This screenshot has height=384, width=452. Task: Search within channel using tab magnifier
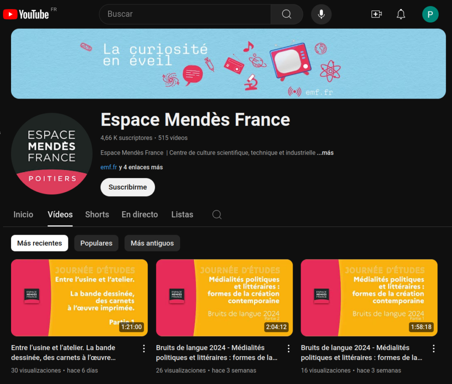tap(217, 214)
